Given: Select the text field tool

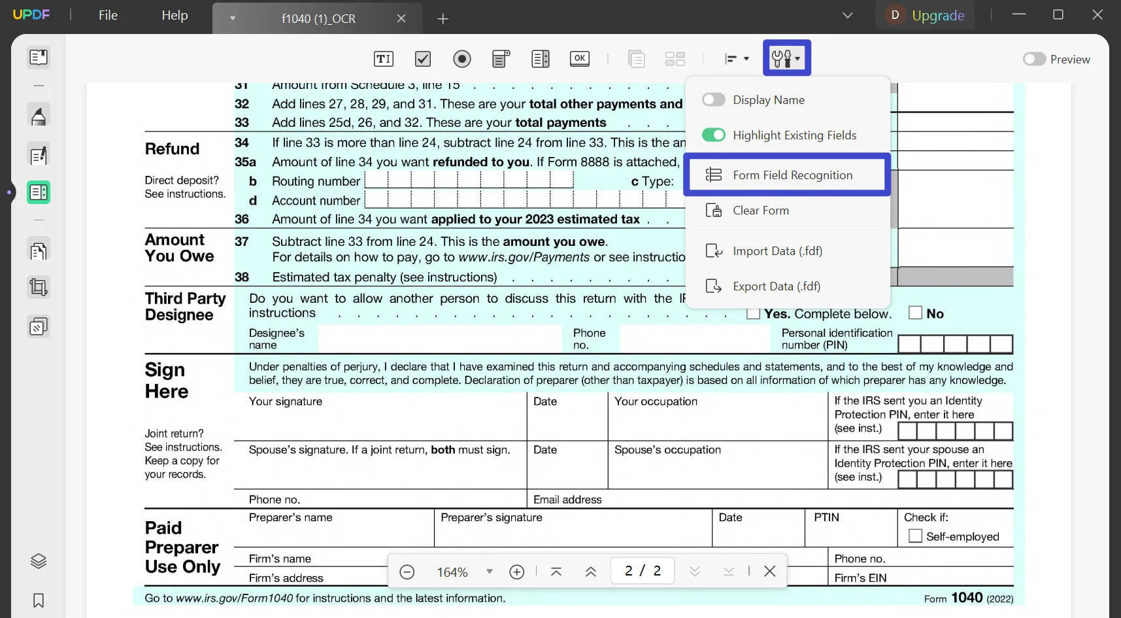Looking at the screenshot, I should tap(384, 58).
